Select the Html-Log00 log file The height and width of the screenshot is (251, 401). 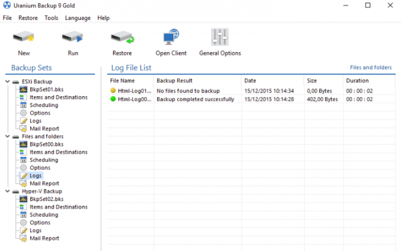click(x=135, y=99)
